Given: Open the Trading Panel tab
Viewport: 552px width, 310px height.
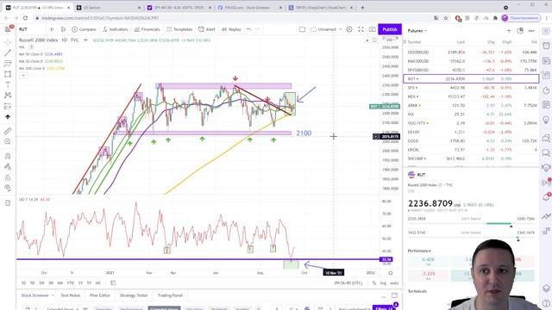Looking at the screenshot, I should [170, 295].
